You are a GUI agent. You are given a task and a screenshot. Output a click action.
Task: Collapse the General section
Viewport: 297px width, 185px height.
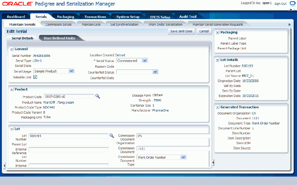12,49
